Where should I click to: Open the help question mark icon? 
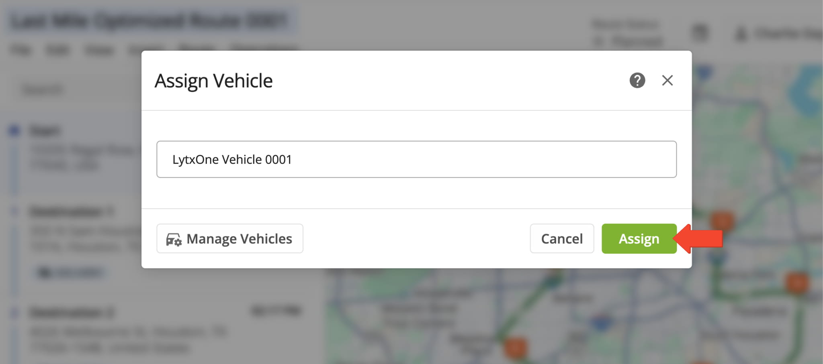click(x=637, y=80)
